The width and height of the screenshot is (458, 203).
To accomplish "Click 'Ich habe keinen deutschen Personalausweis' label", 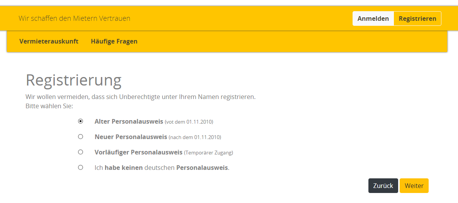I will coord(162,168).
